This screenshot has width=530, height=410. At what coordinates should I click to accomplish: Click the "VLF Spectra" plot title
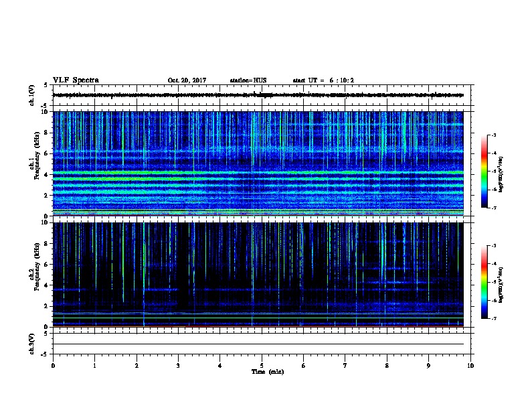76,80
